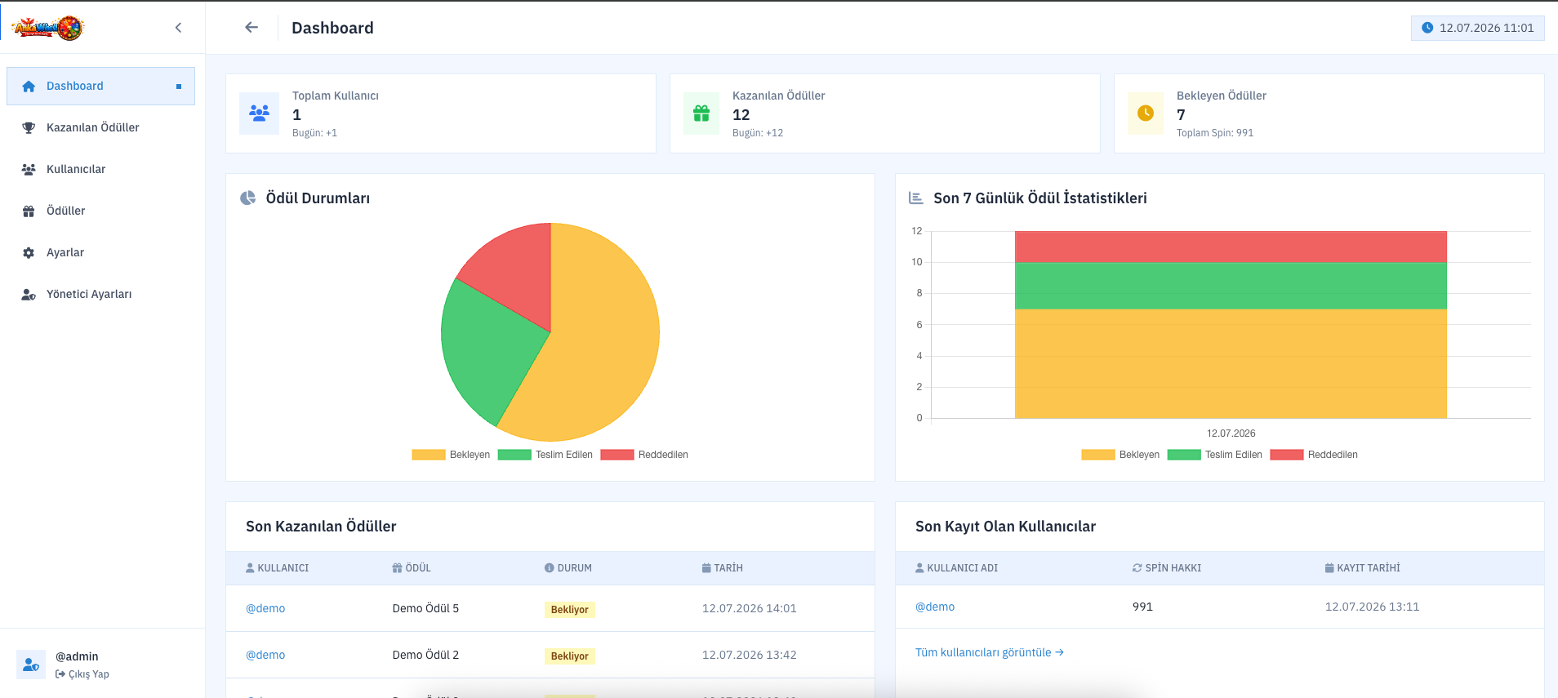Click the Yönetici Ayarları admin icon
The width and height of the screenshot is (1558, 698).
(x=29, y=295)
